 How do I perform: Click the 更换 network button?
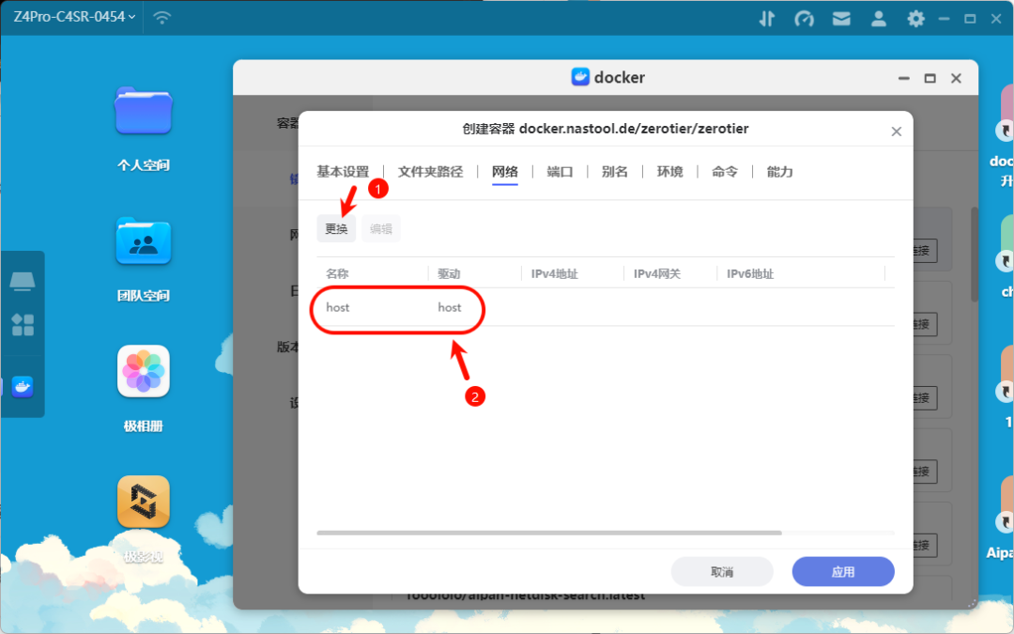click(x=335, y=227)
